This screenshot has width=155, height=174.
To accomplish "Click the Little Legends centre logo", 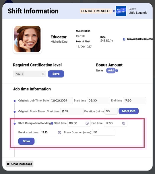I will [x=121, y=11].
